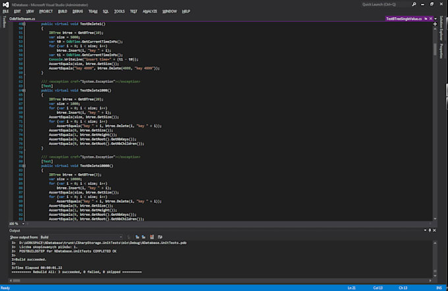Click the Output horizontal scrollbar thumb

click(x=17, y=280)
